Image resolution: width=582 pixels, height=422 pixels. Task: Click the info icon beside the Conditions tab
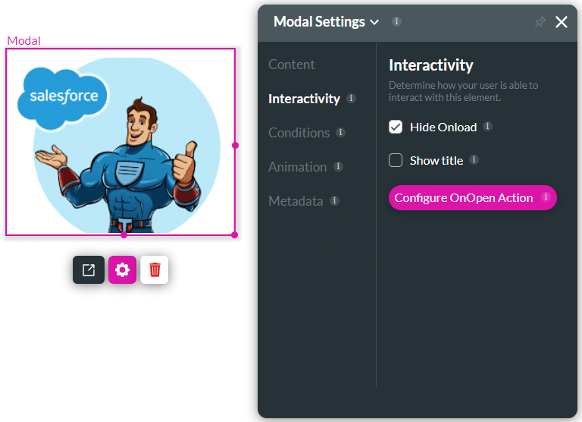coord(340,133)
